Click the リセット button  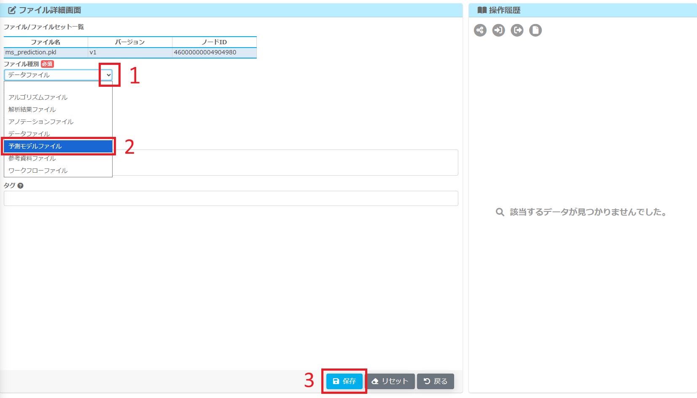(390, 381)
